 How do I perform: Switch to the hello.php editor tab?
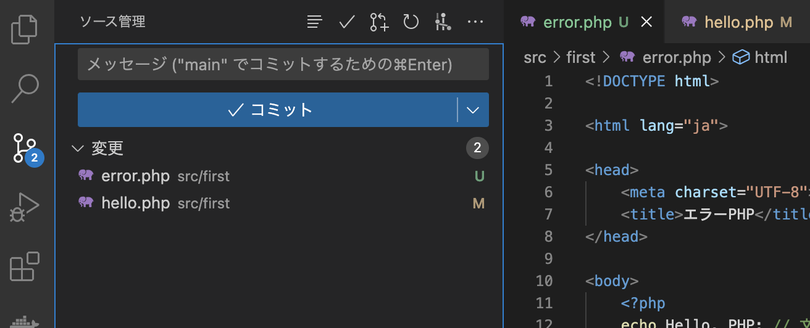tap(738, 23)
